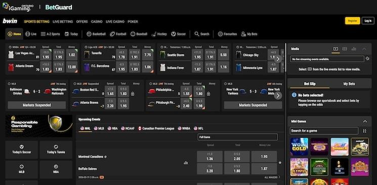The height and width of the screenshot is (185, 377).
Task: Click the yellow Register button
Action: click(353, 21)
